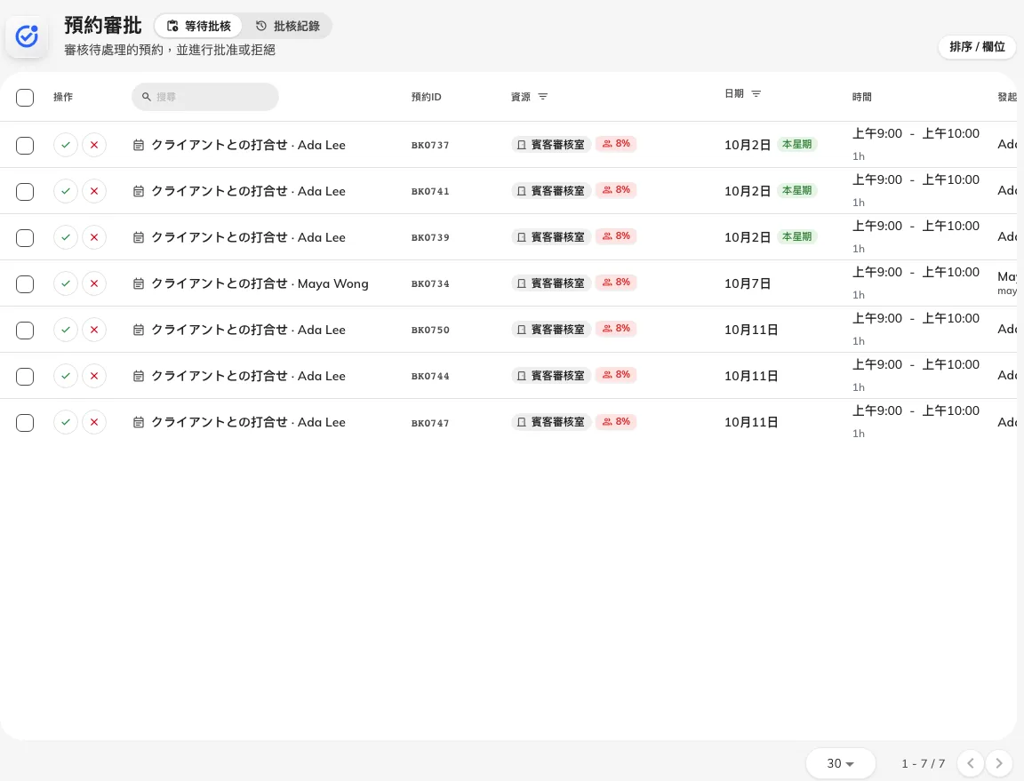
Task: Click the date 10月7日
Action: tap(747, 283)
